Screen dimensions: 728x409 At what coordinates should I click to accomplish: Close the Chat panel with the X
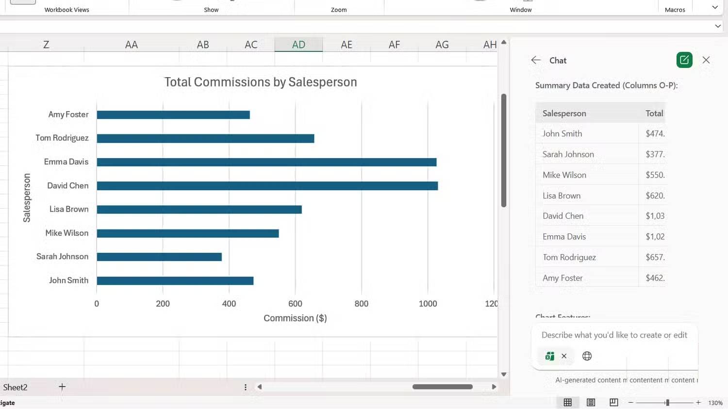click(x=706, y=60)
